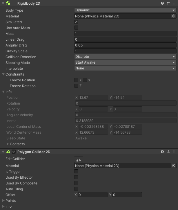Open Rigidbody 2D help reference icon
Image resolution: width=178 pixels, height=210 pixels.
pos(163,3)
